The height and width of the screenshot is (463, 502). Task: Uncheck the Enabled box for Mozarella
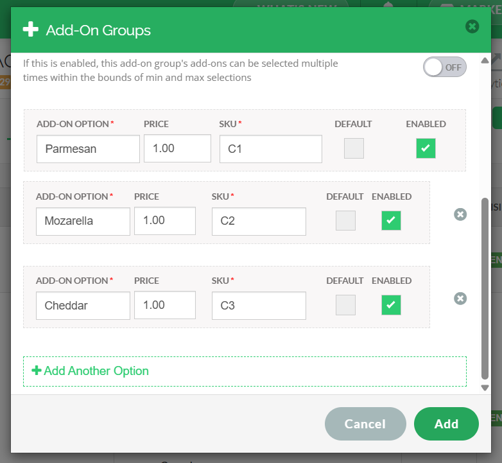tap(391, 221)
